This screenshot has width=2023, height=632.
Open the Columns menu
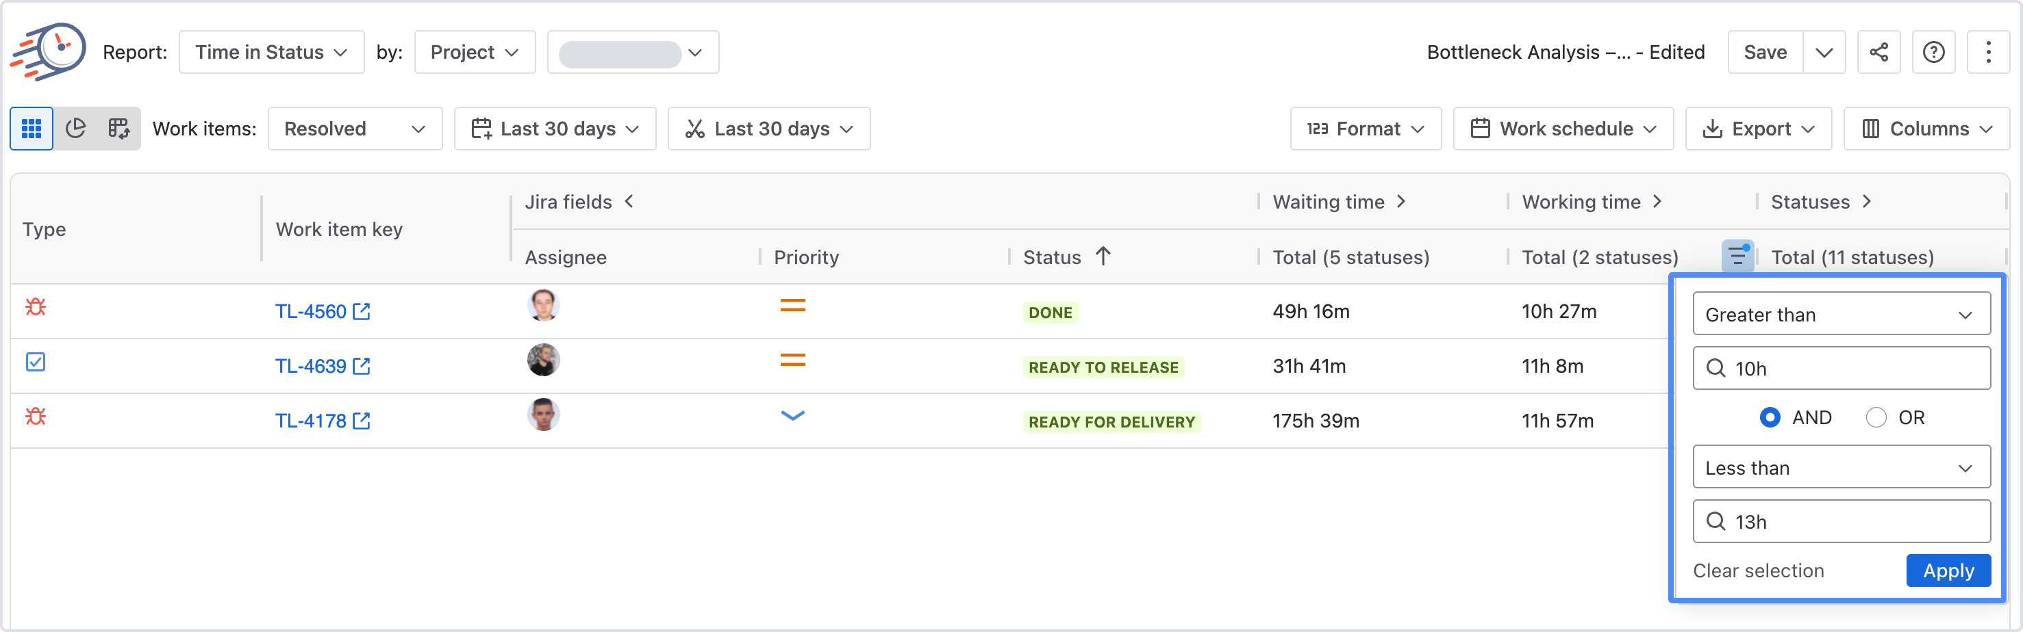click(1926, 129)
